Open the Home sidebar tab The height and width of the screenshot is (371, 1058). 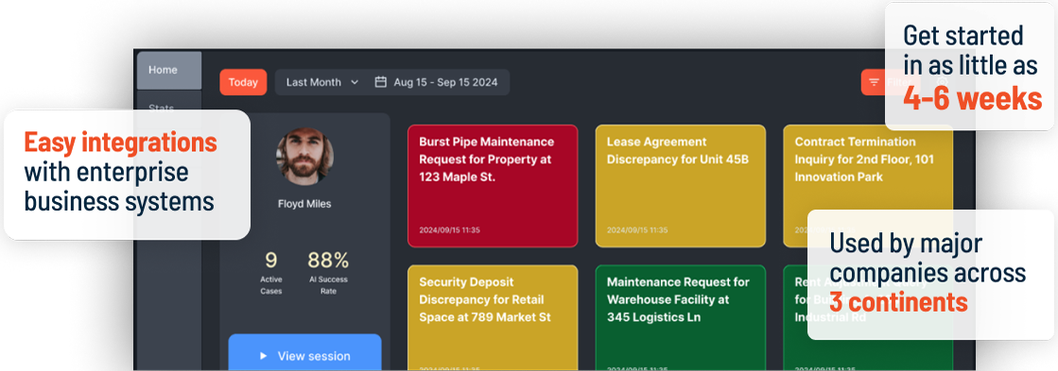[168, 70]
